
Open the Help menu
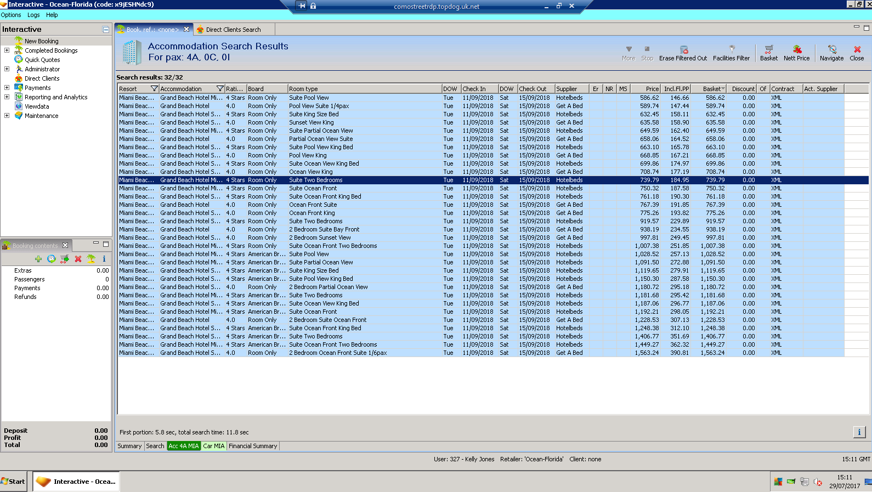click(52, 15)
